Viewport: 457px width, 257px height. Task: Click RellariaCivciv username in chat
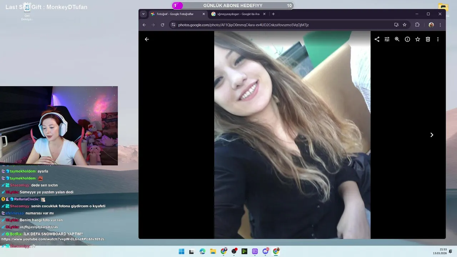click(x=26, y=199)
